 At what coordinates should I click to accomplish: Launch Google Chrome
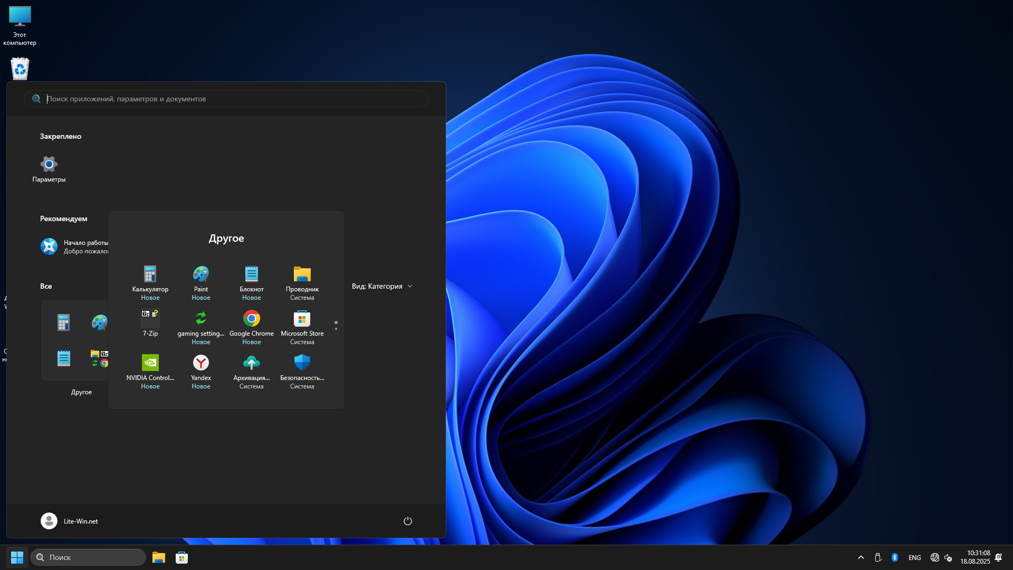pyautogui.click(x=251, y=319)
